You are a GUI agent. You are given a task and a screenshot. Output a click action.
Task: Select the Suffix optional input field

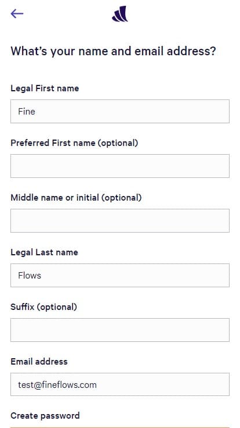(x=120, y=330)
